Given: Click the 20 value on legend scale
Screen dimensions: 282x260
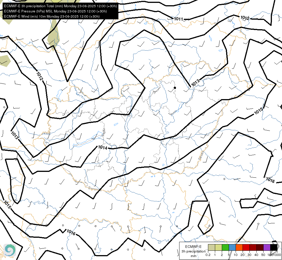Looking at the screenshot, I should (x=243, y=255).
